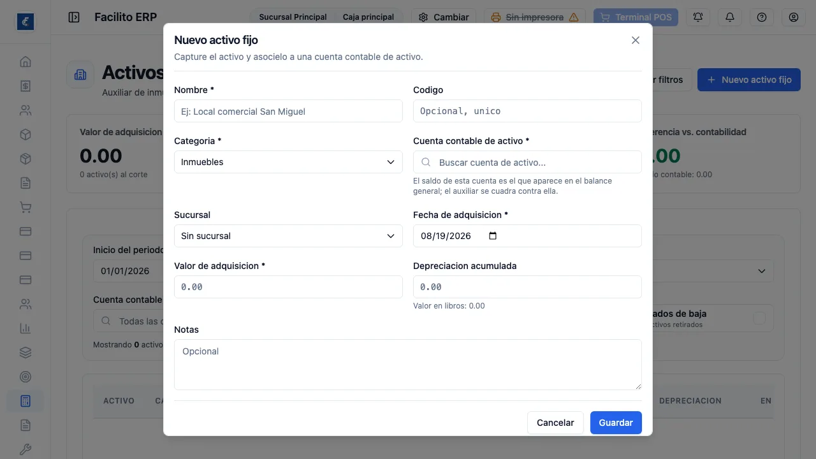The width and height of the screenshot is (816, 459).
Task: Open the bar chart reports sidebar icon
Action: click(25, 328)
